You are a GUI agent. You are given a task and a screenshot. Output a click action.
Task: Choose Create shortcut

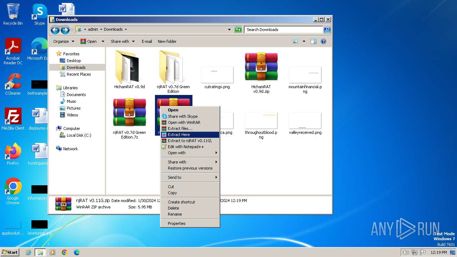[x=190, y=202]
